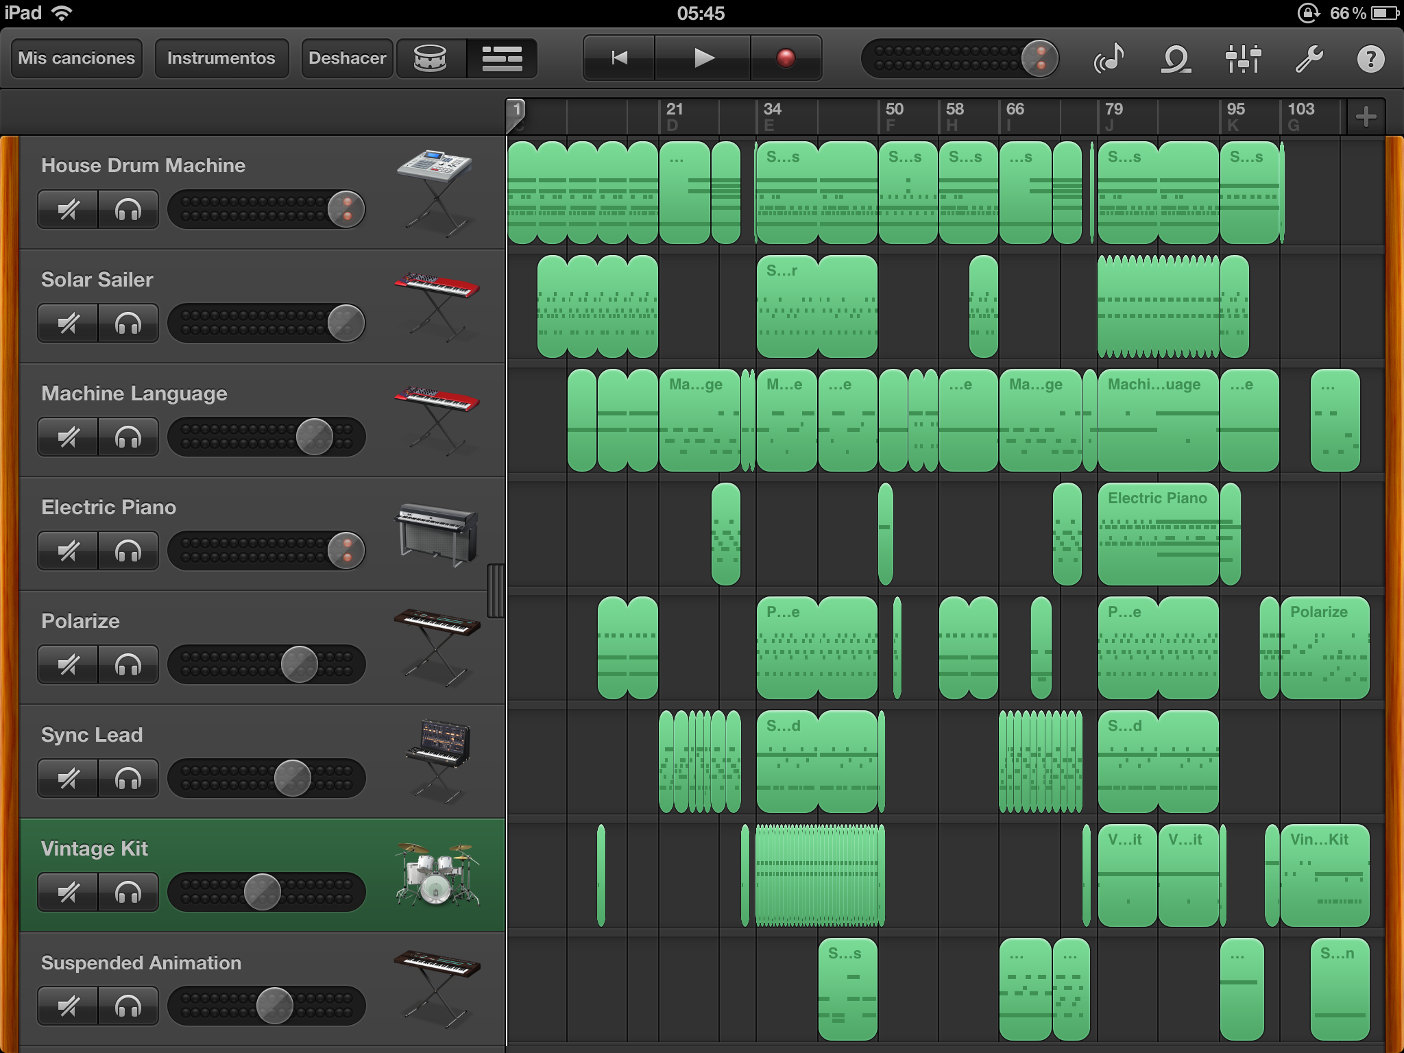Solo the Vintage Kit track

click(x=128, y=892)
